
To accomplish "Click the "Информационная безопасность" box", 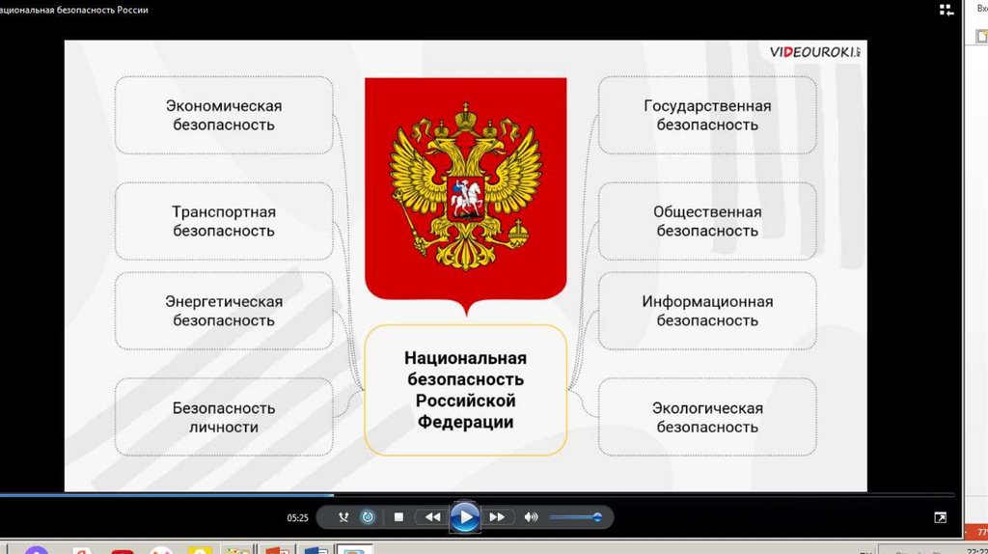I will tap(707, 311).
